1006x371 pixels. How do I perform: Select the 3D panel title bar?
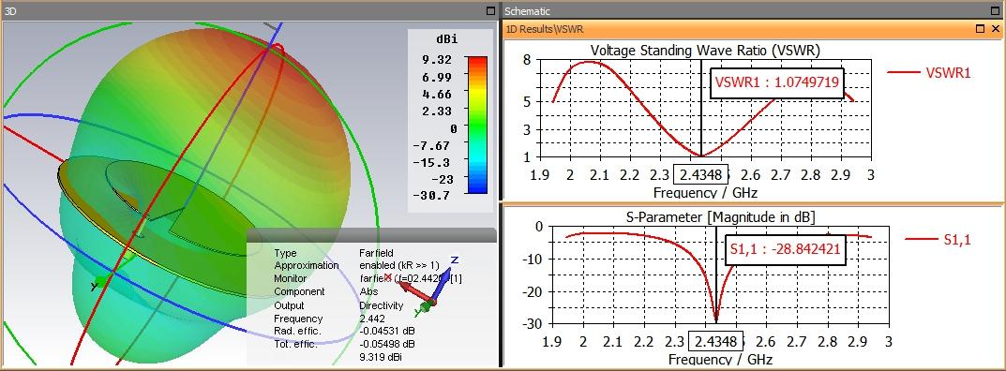[x=250, y=11]
